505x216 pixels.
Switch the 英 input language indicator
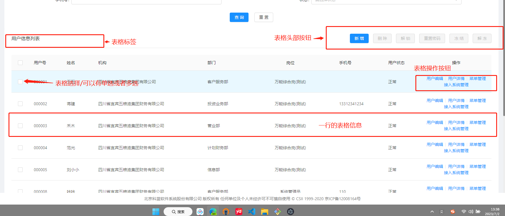tap(442, 212)
